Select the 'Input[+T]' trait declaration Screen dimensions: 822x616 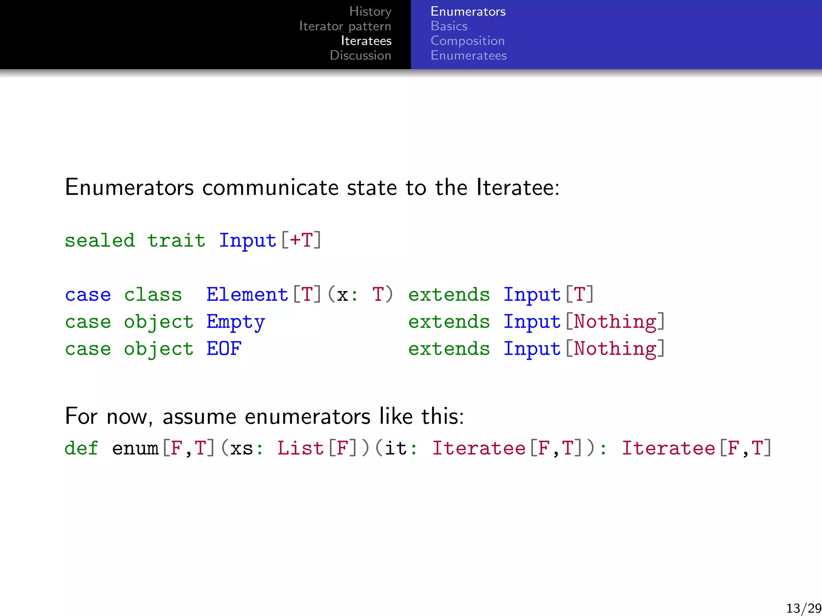(270, 241)
